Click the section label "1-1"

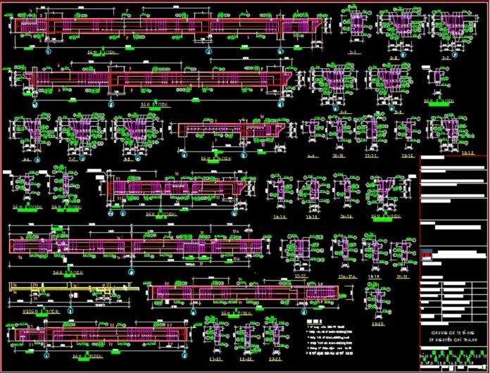pyautogui.click(x=353, y=53)
